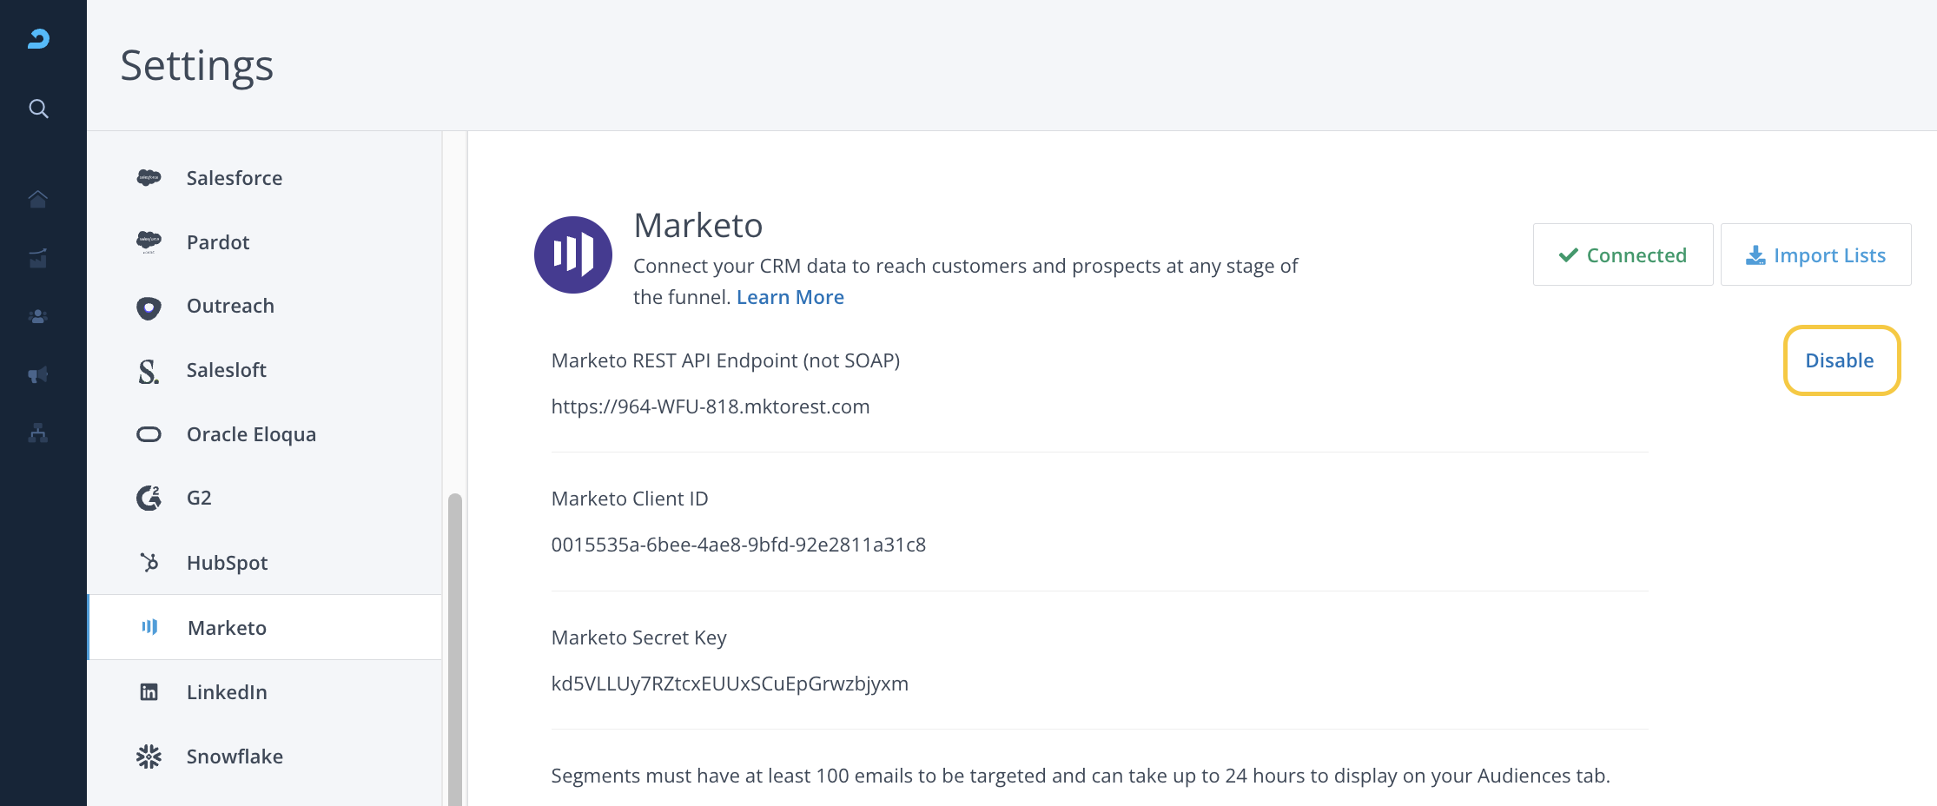Screen dimensions: 1937x806
Task: Open the Salesforce integration settings
Action: pos(265,178)
